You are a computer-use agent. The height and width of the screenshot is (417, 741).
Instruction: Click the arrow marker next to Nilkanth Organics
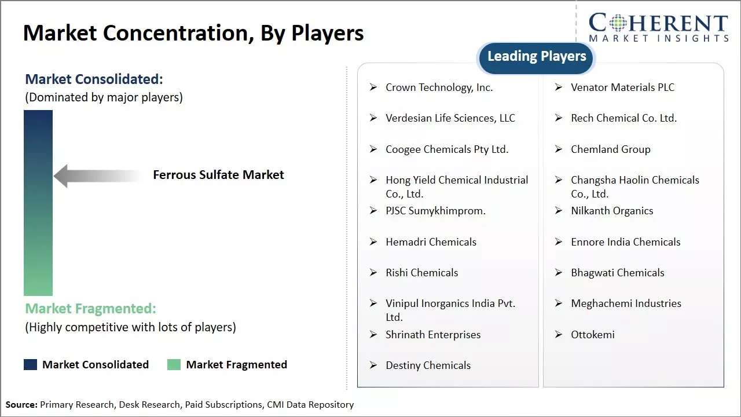pos(558,211)
